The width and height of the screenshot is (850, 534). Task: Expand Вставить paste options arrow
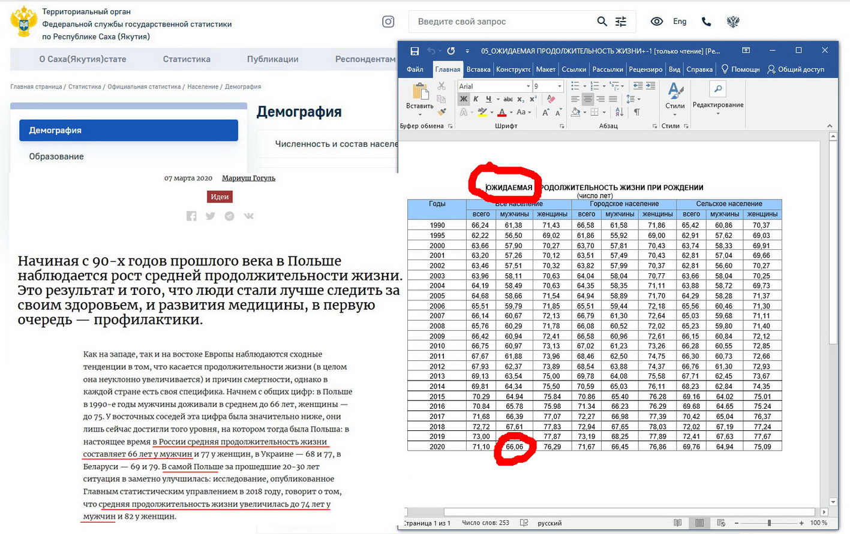[420, 114]
